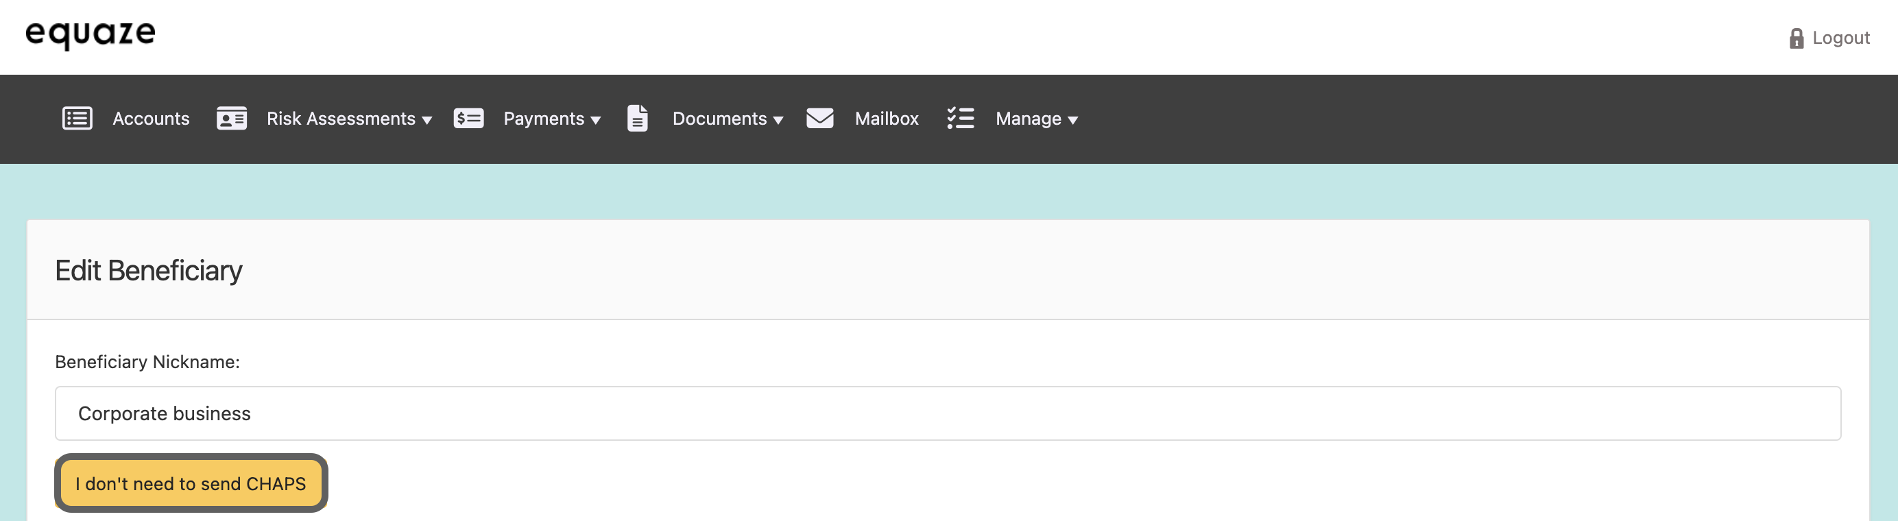Click the Mailbox envelope icon

(x=819, y=119)
